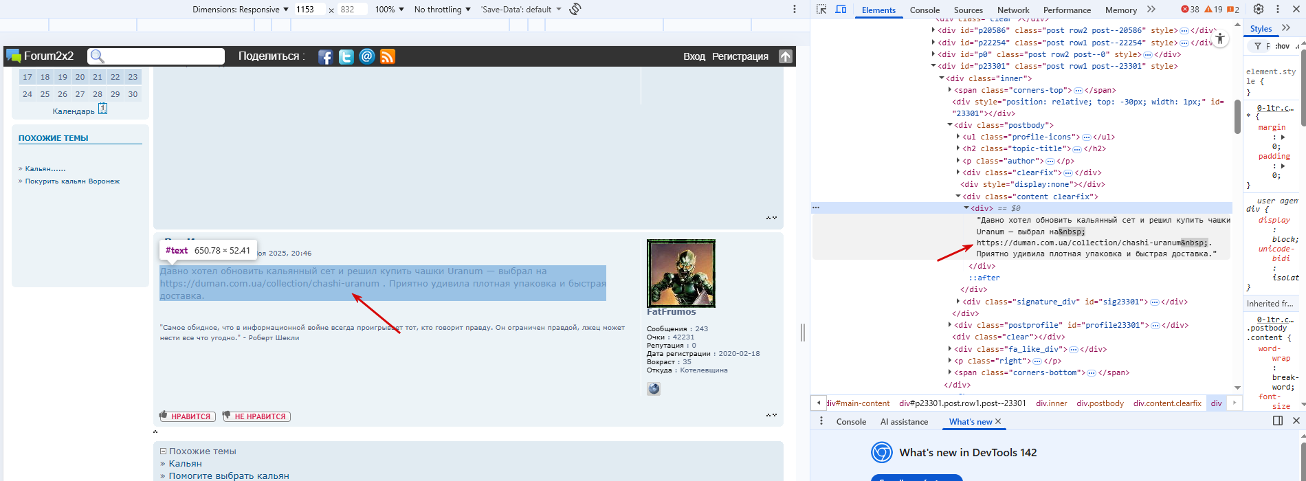Open the Dimensions: Responsive dropdown
The height and width of the screenshot is (481, 1306).
pyautogui.click(x=241, y=9)
